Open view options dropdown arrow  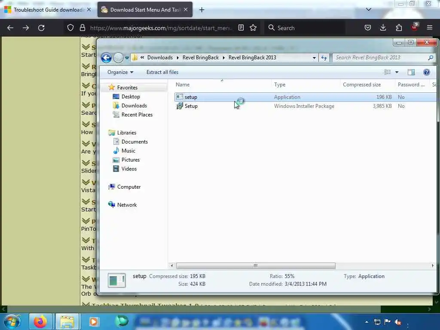[x=397, y=72]
